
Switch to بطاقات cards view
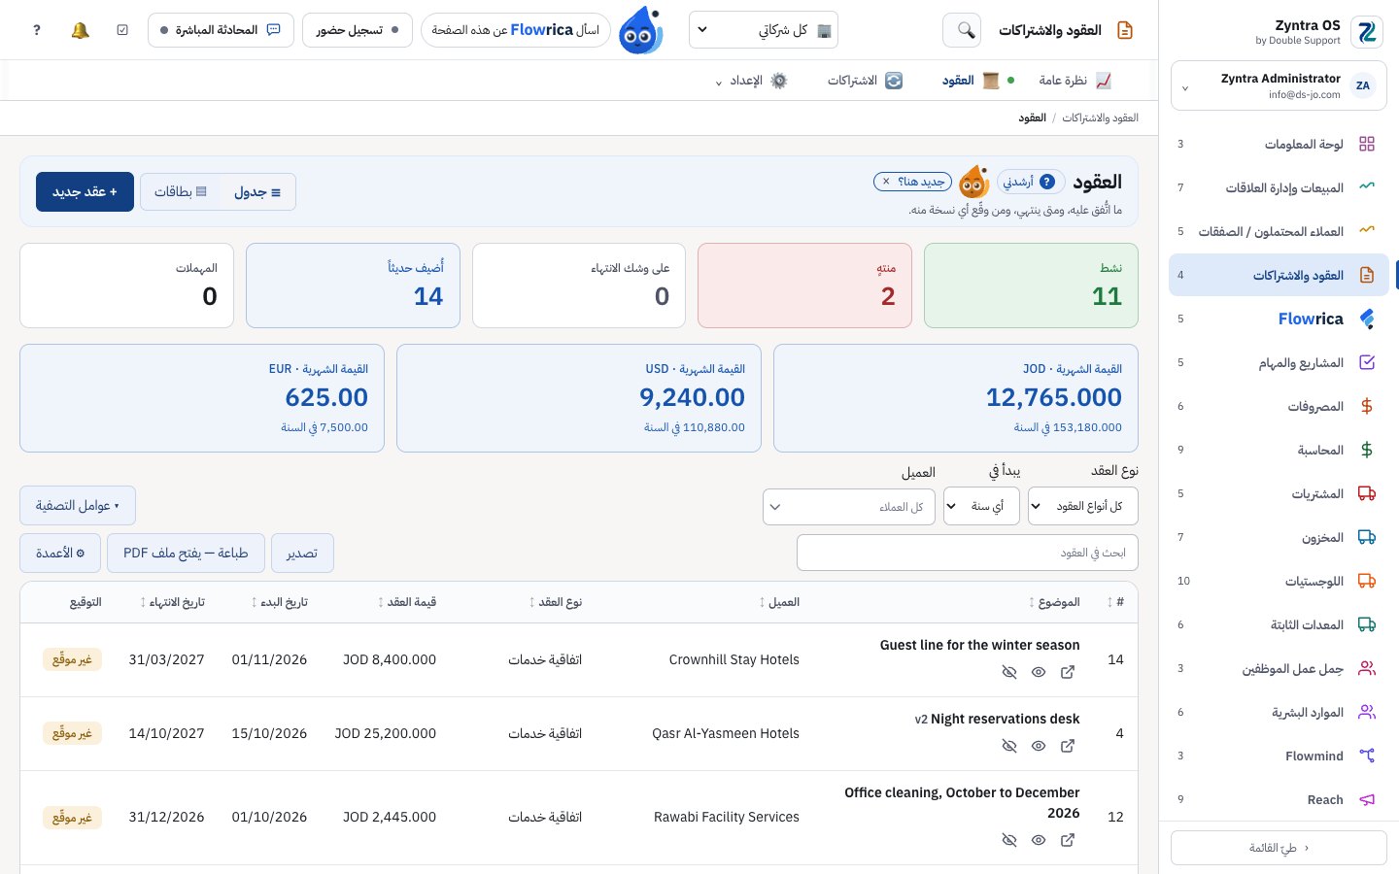click(x=181, y=192)
